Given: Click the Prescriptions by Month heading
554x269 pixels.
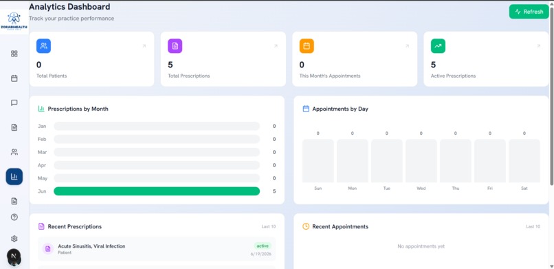Looking at the screenshot, I should pyautogui.click(x=78, y=109).
